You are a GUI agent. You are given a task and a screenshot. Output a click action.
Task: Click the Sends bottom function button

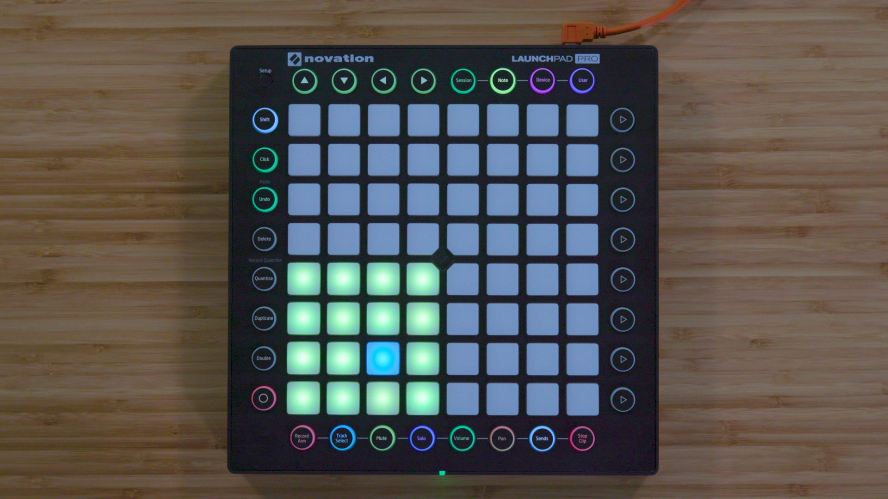(542, 438)
